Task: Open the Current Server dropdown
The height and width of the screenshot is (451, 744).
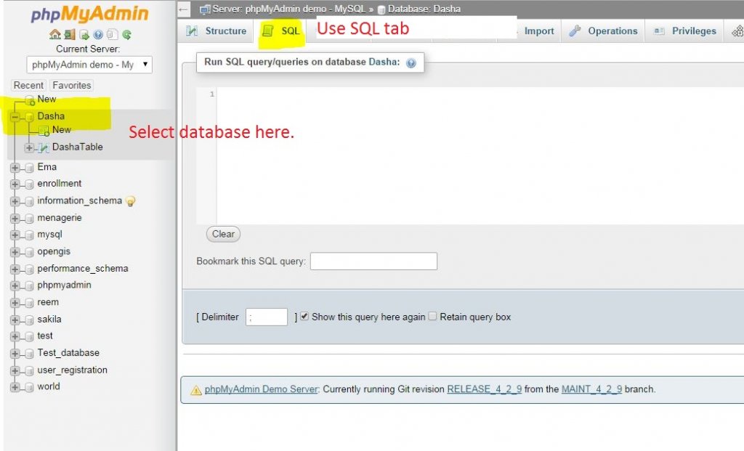Action: 89,65
